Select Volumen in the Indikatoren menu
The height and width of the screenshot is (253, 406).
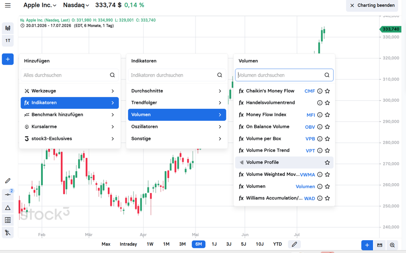coord(177,115)
